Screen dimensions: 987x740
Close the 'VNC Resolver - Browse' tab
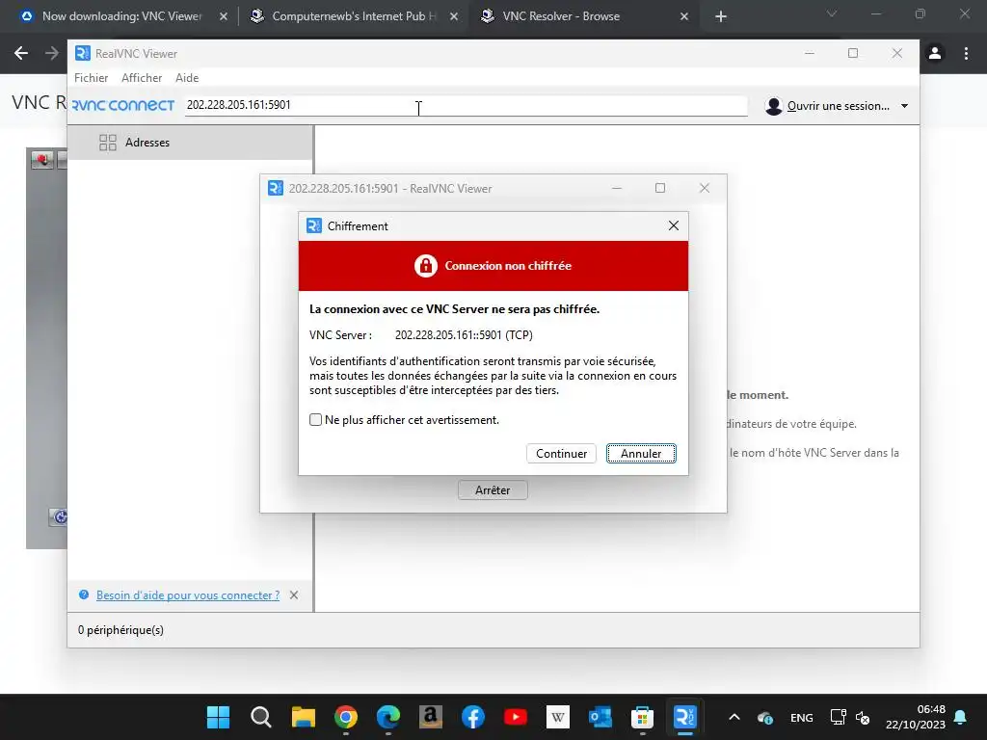pyautogui.click(x=684, y=17)
